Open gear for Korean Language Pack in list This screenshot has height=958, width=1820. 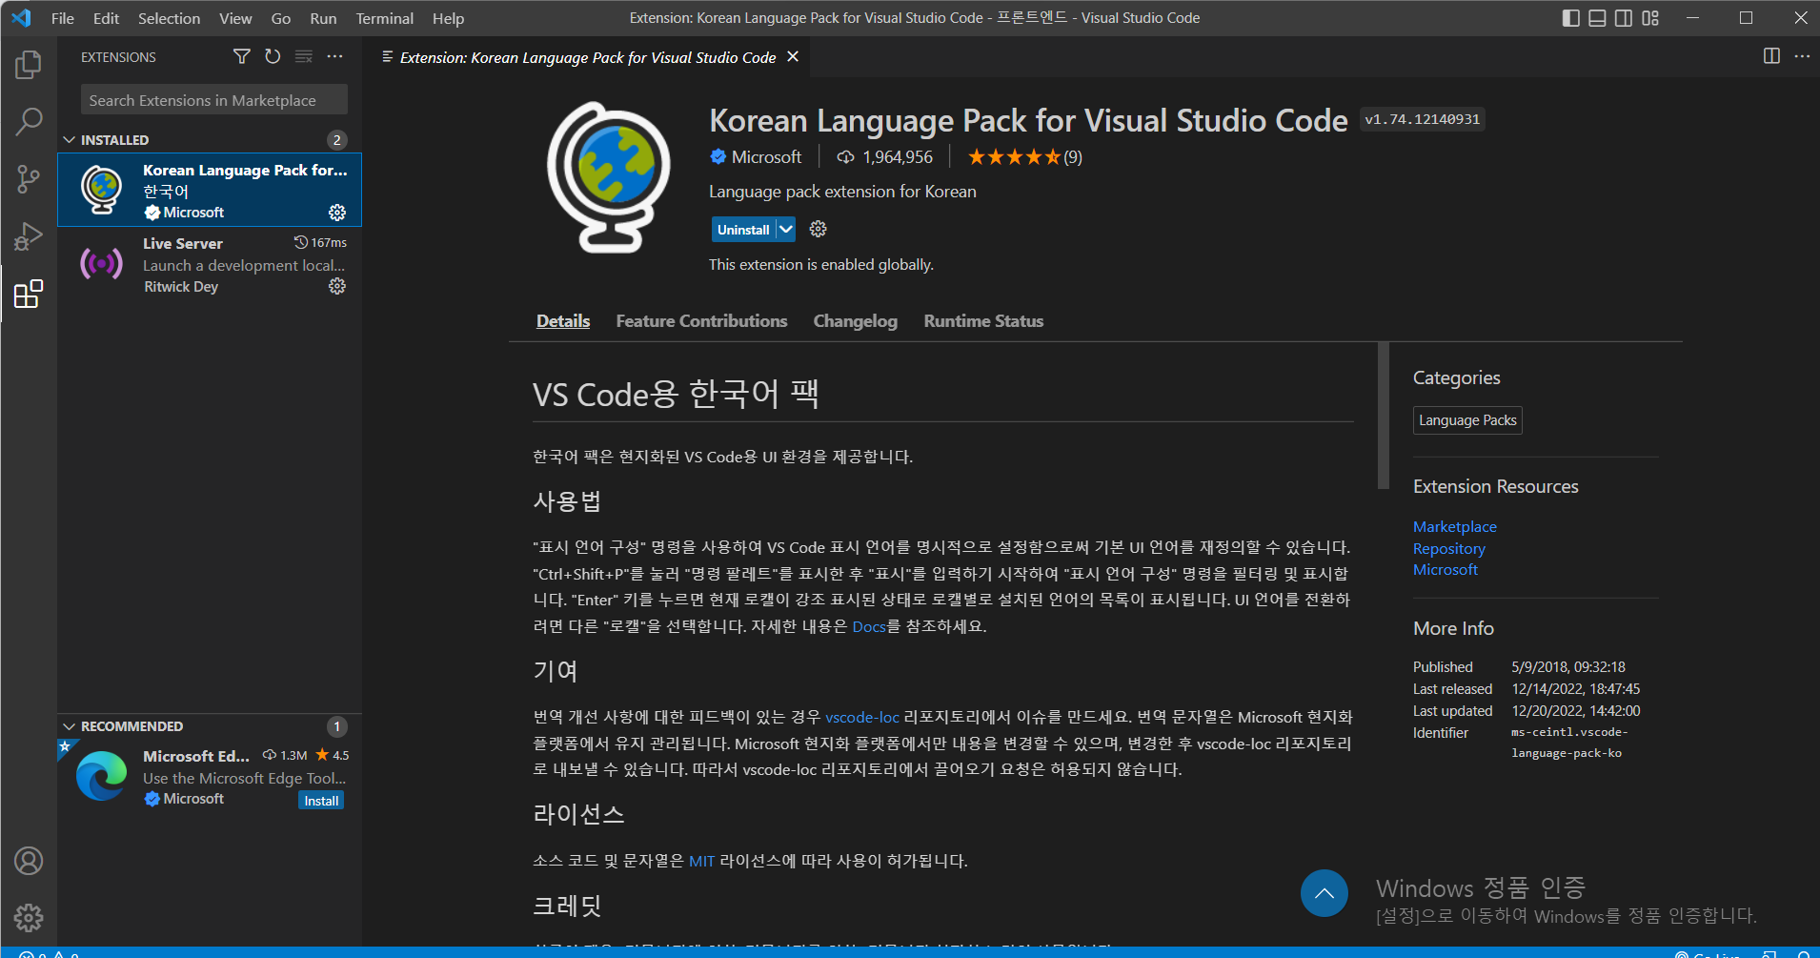337,212
